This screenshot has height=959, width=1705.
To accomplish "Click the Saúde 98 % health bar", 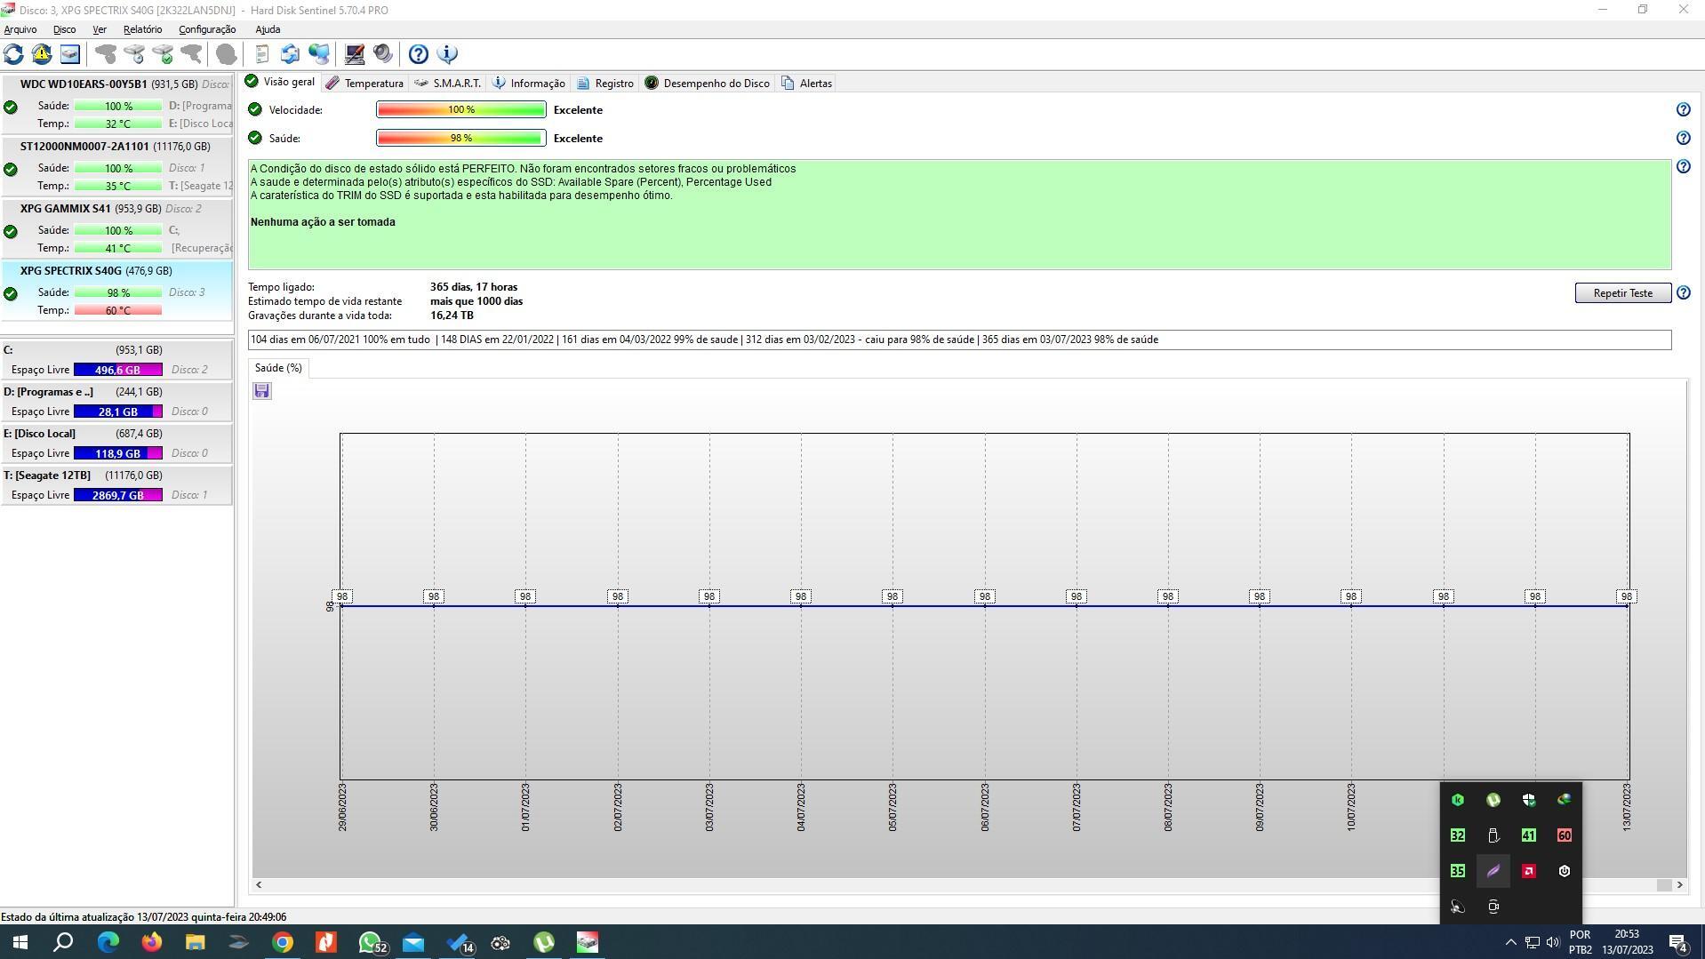I will click(461, 139).
